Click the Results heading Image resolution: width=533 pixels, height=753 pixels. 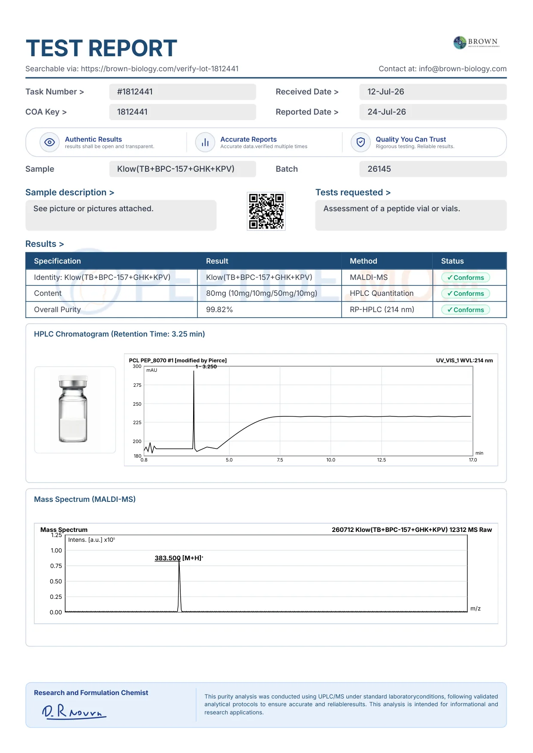pyautogui.click(x=45, y=244)
